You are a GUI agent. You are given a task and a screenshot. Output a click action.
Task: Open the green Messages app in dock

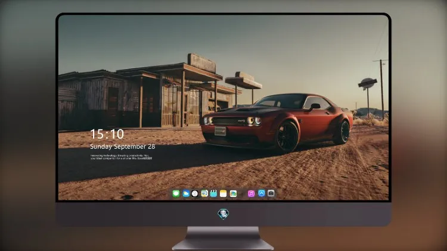tap(176, 194)
